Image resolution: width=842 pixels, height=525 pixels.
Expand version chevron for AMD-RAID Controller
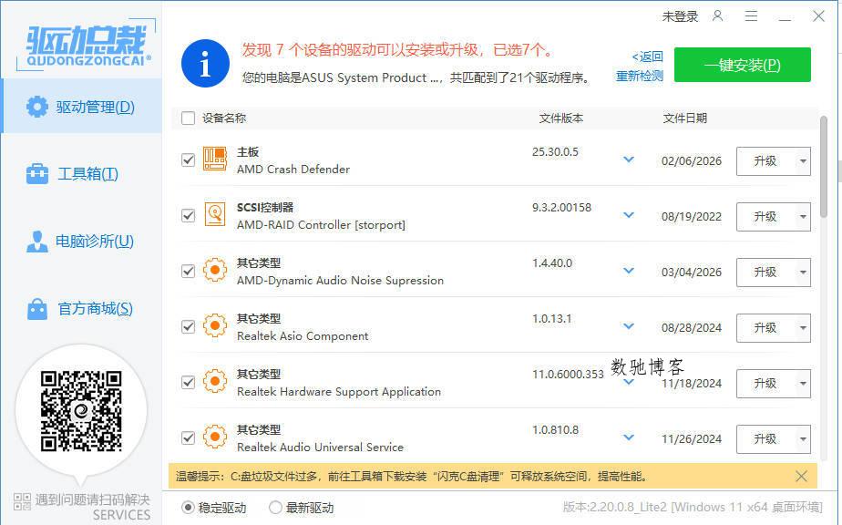pyautogui.click(x=629, y=215)
